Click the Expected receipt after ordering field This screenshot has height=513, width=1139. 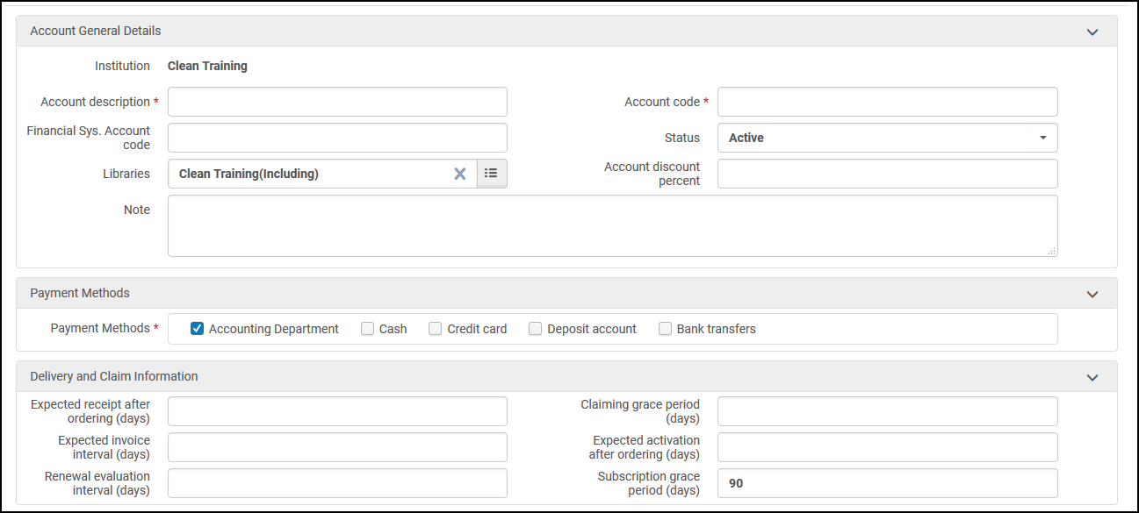pyautogui.click(x=337, y=411)
